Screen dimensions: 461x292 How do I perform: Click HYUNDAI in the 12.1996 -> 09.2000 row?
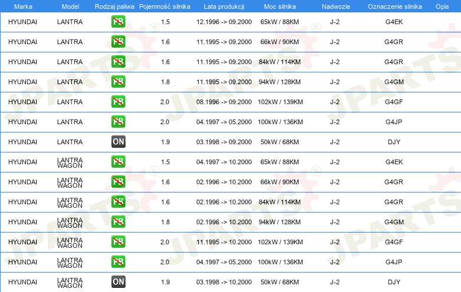coord(22,22)
